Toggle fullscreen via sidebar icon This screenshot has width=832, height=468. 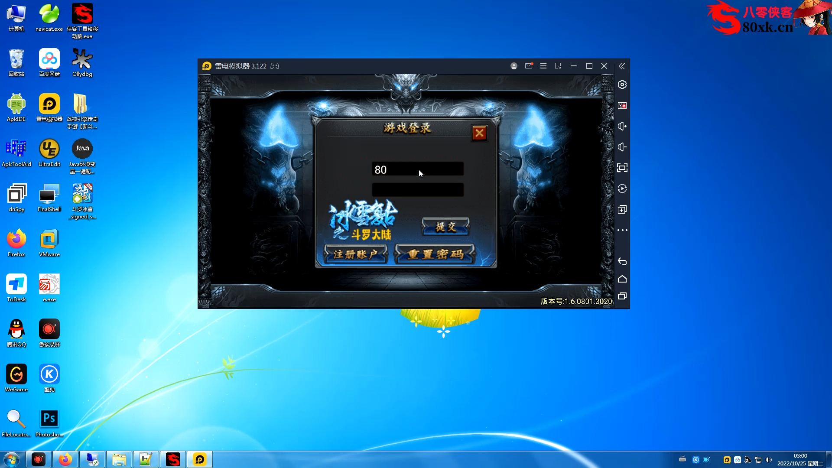(x=622, y=168)
